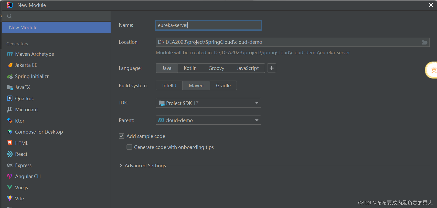437x208 pixels.
Task: Select Angular CLI label
Action: [x=28, y=176]
